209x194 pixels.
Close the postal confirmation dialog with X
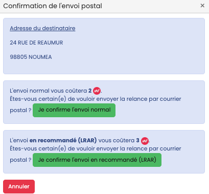(x=202, y=6)
